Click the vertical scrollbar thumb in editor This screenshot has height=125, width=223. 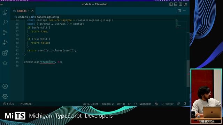click(188, 74)
